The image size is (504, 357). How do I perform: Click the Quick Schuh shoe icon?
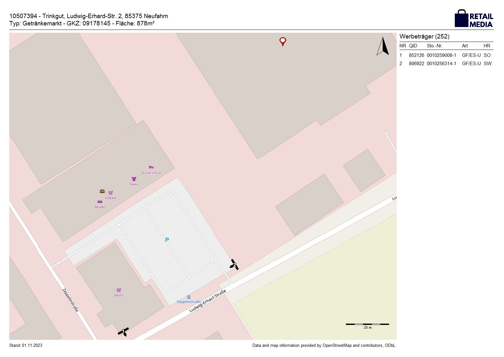(151, 167)
